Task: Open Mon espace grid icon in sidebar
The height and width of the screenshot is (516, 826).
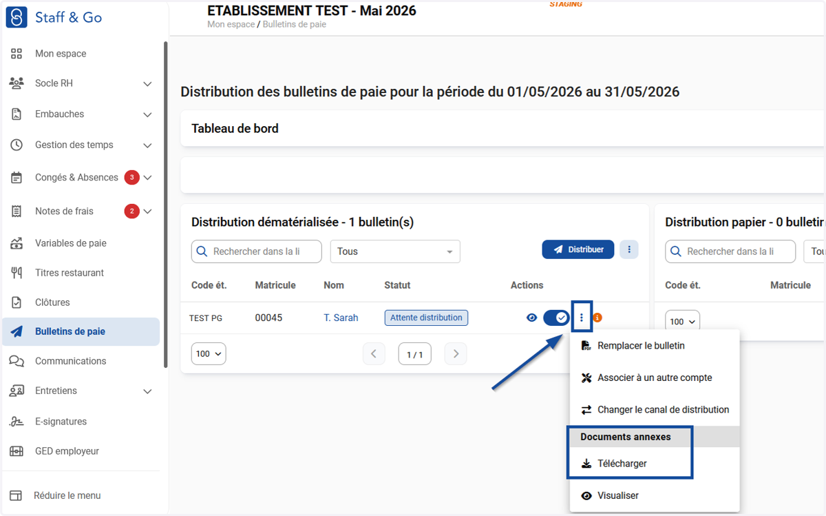Action: pos(17,54)
